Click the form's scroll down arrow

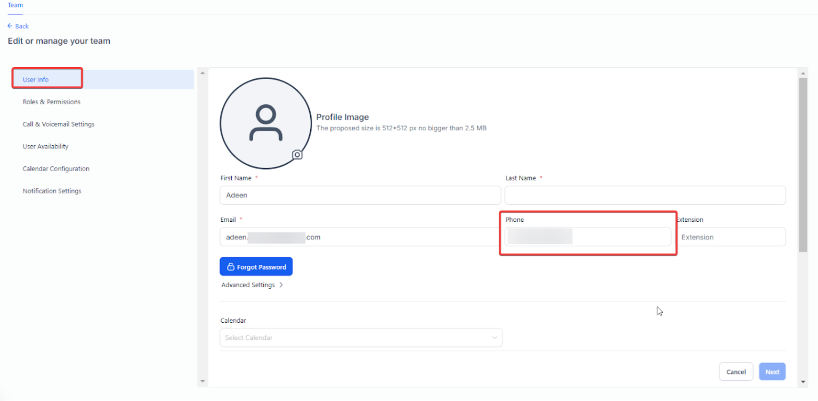coord(803,382)
